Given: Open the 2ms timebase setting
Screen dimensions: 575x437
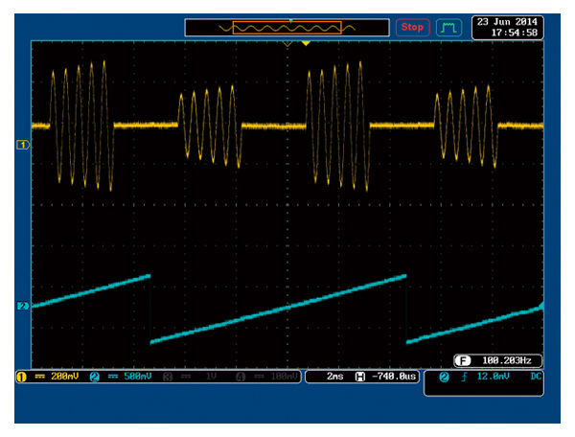Looking at the screenshot, I should 335,377.
